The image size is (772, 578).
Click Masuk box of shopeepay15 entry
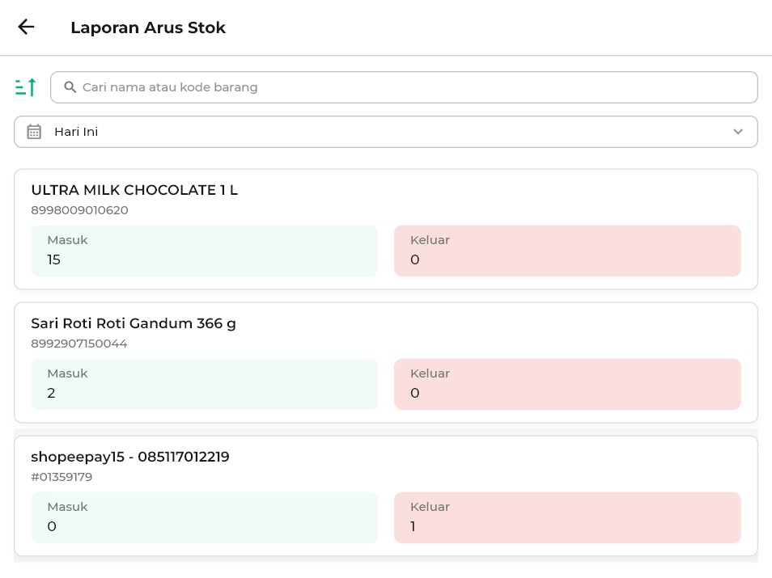[x=204, y=517]
